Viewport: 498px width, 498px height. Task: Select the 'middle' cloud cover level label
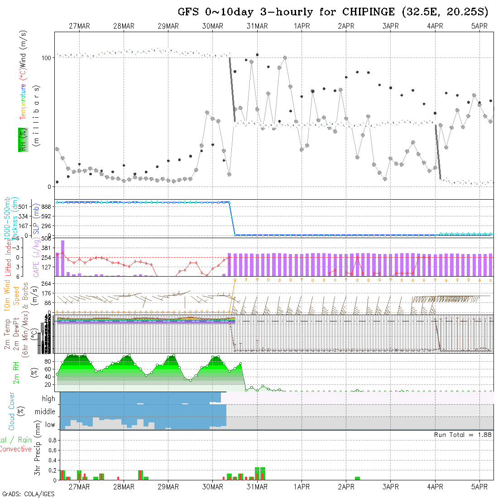point(45,412)
